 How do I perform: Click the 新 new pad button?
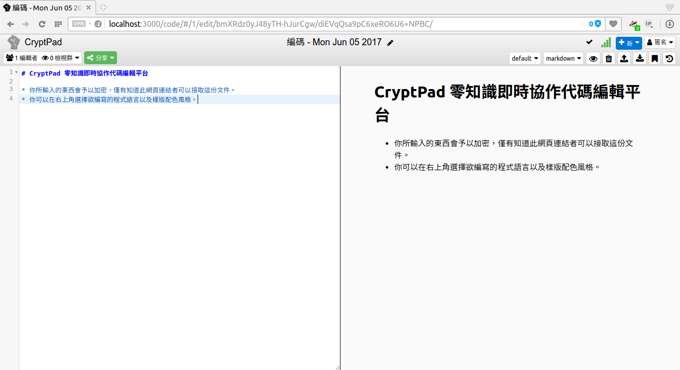628,43
